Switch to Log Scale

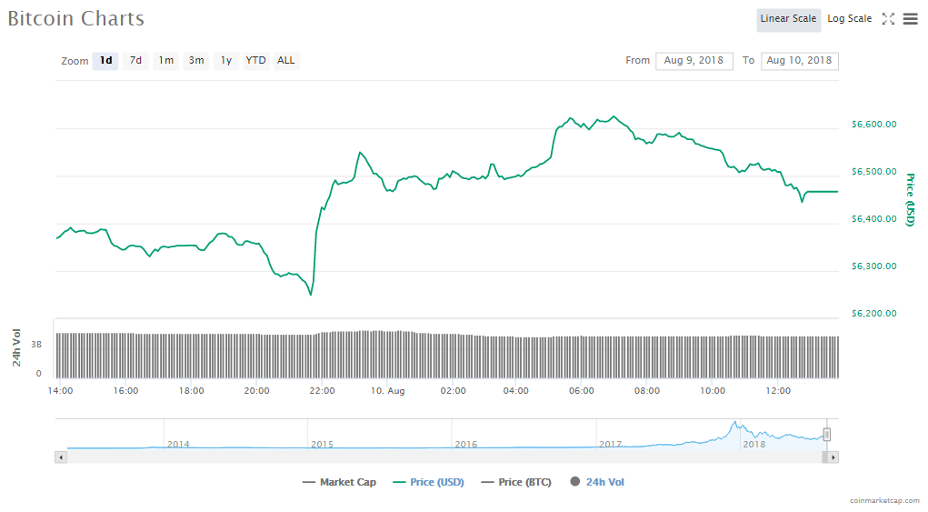[x=849, y=19]
